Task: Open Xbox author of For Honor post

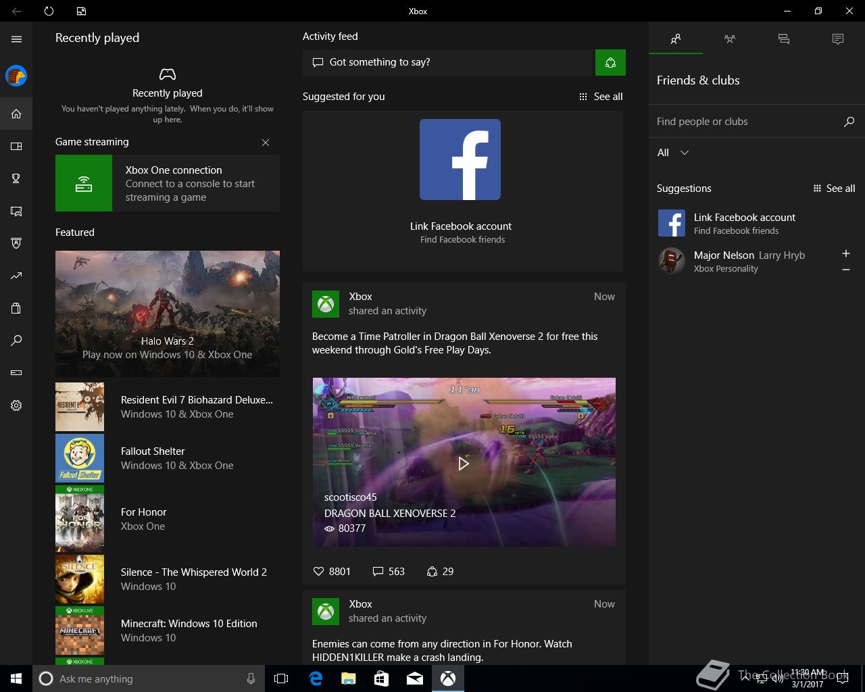Action: coord(360,604)
